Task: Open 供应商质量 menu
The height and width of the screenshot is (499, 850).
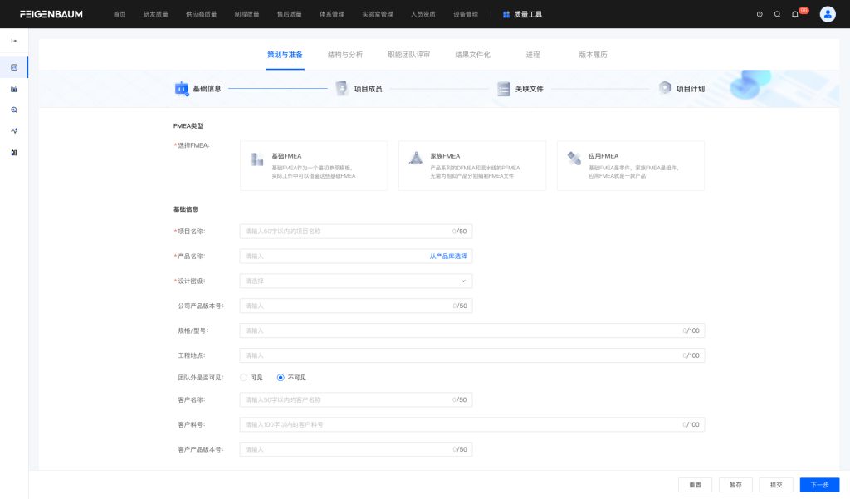Action: [201, 15]
